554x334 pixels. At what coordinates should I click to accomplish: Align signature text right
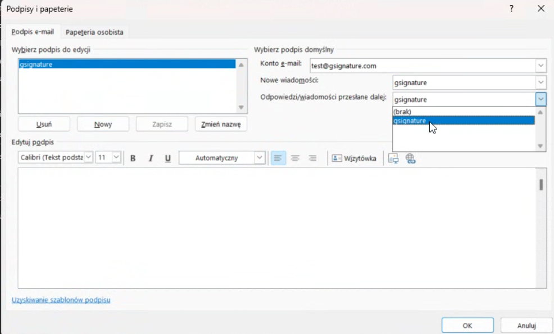[312, 158]
